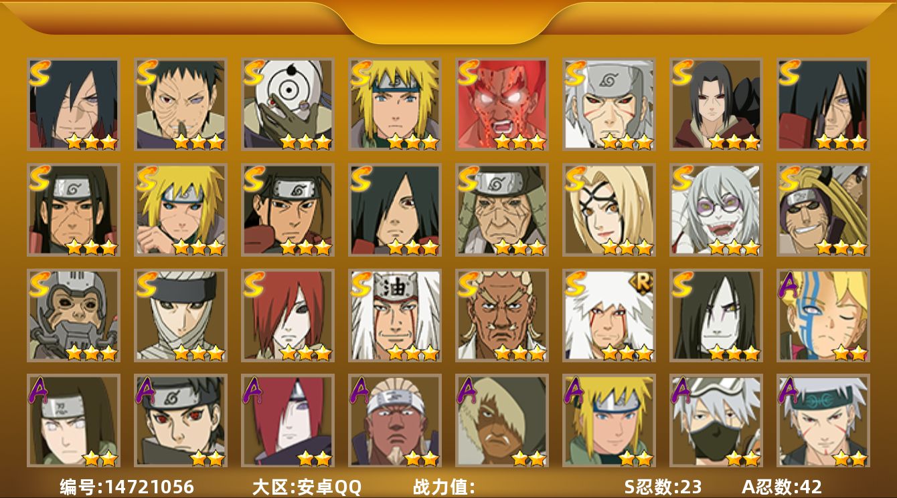Pick the A-rank hooded dark-skinned ninja

coord(502,420)
